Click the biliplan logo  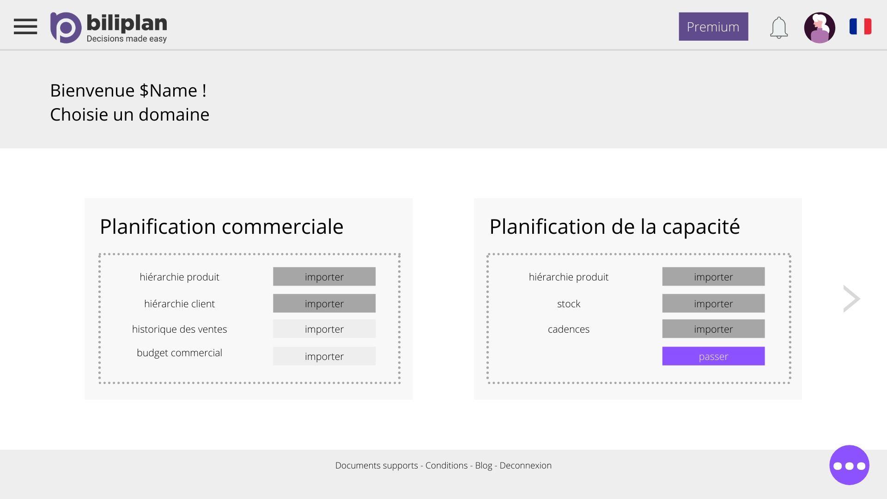109,28
